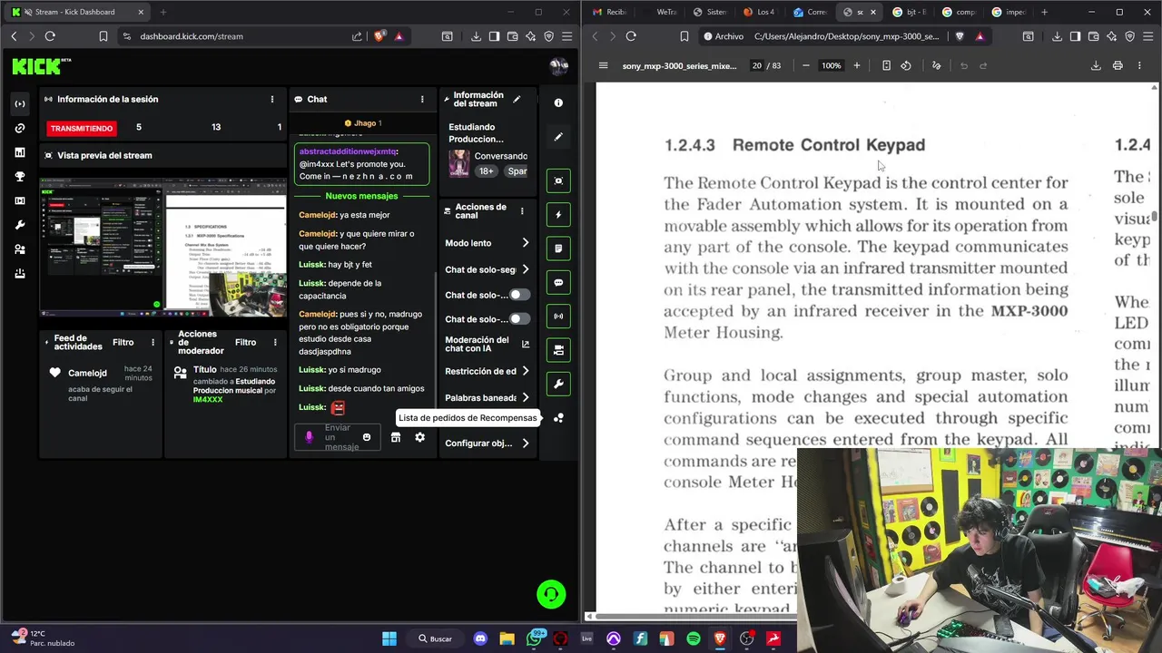Image resolution: width=1162 pixels, height=653 pixels.
Task: Toggle the PDF sidebar menu icon
Action: point(603,65)
